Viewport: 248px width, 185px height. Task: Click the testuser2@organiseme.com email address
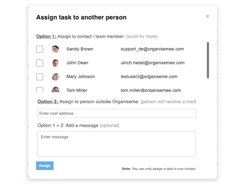149,77
